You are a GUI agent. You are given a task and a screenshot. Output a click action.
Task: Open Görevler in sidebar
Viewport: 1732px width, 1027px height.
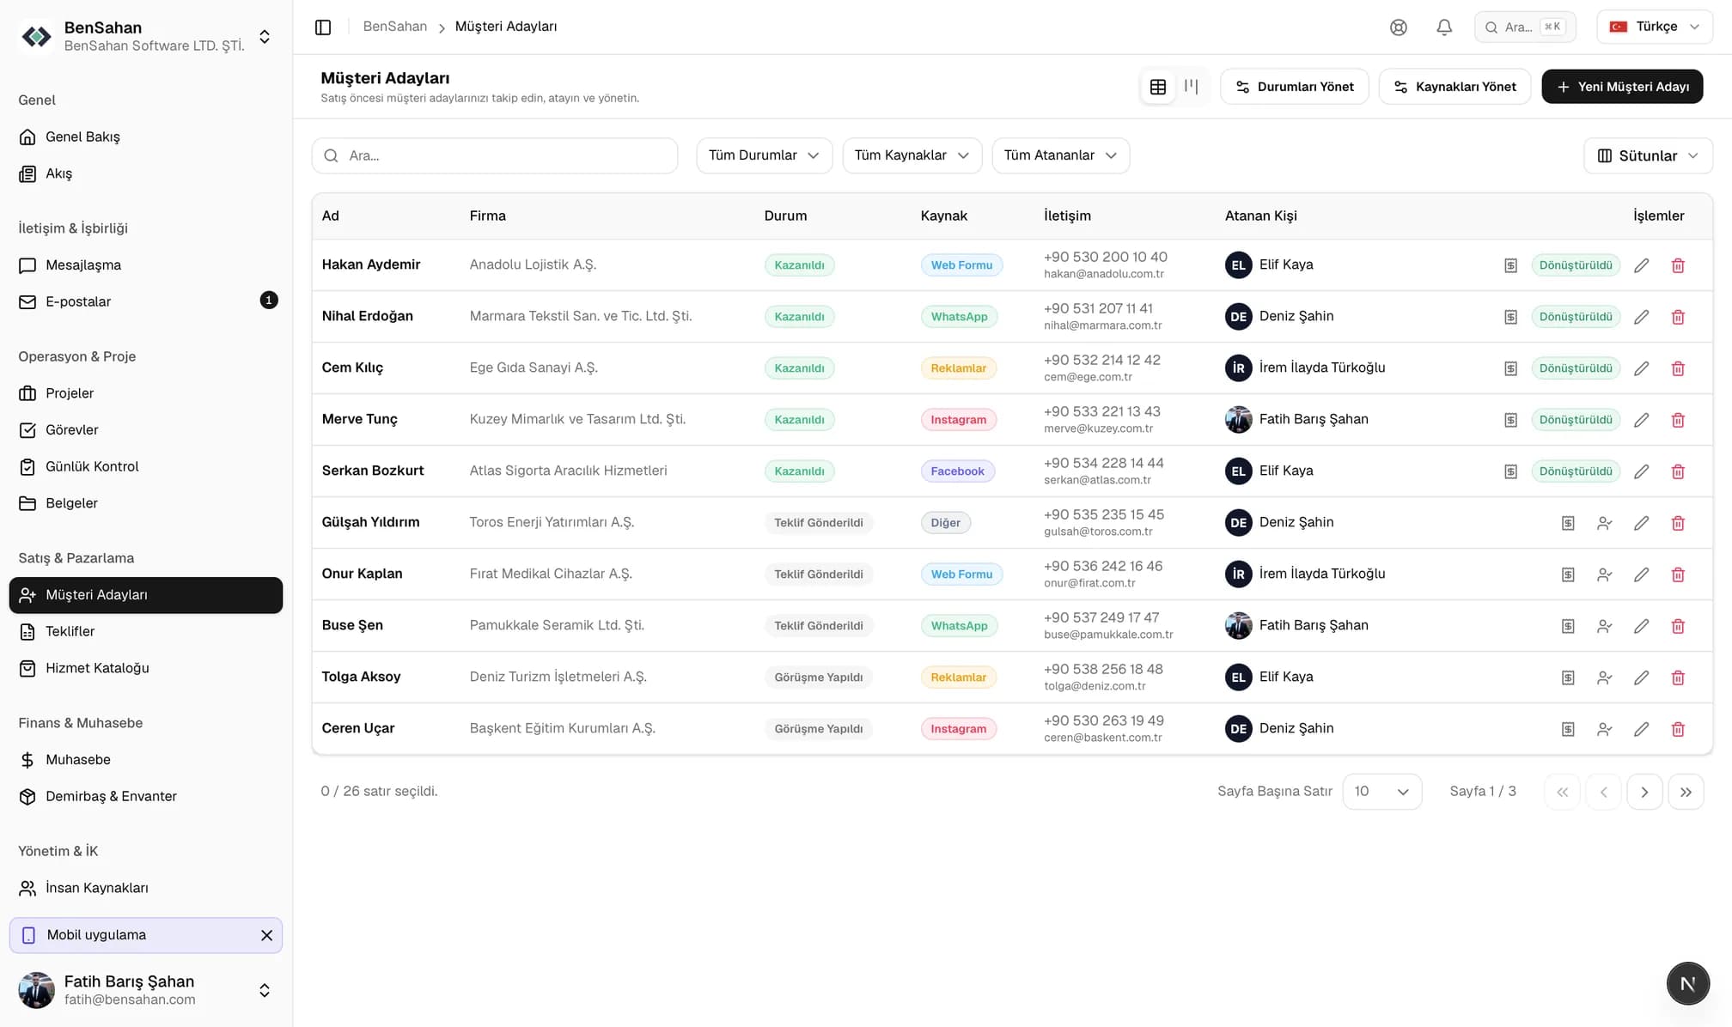click(146, 430)
